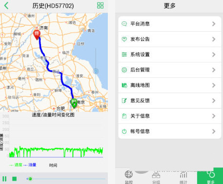Expand the 帐号信息 row chevron

(x=214, y=131)
